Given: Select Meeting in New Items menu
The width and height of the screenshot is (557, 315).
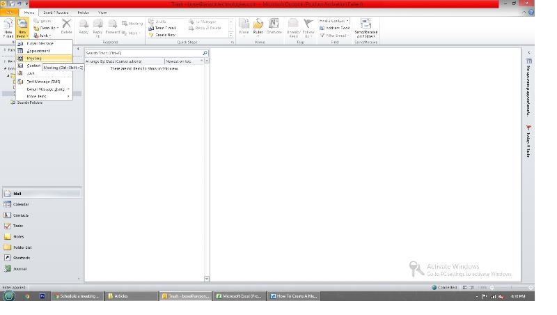Looking at the screenshot, I should pyautogui.click(x=45, y=59).
